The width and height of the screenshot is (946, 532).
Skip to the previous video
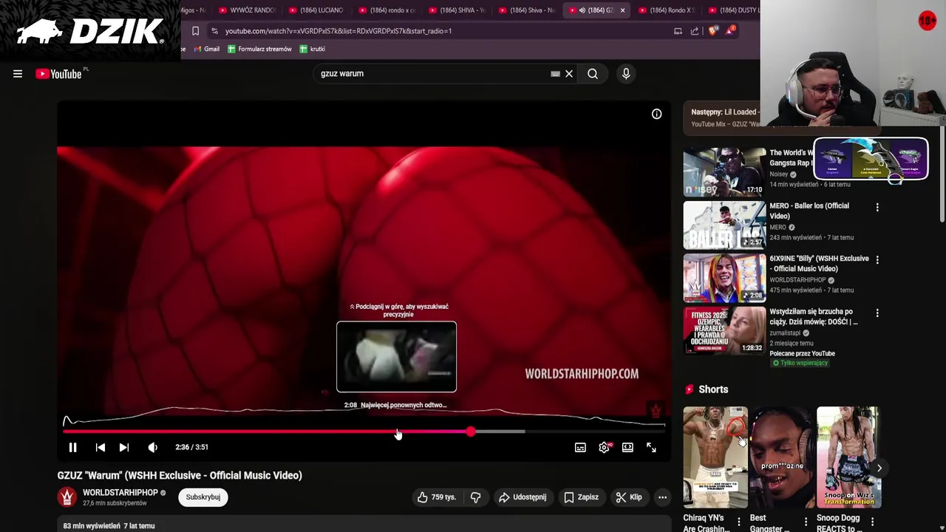click(x=101, y=447)
